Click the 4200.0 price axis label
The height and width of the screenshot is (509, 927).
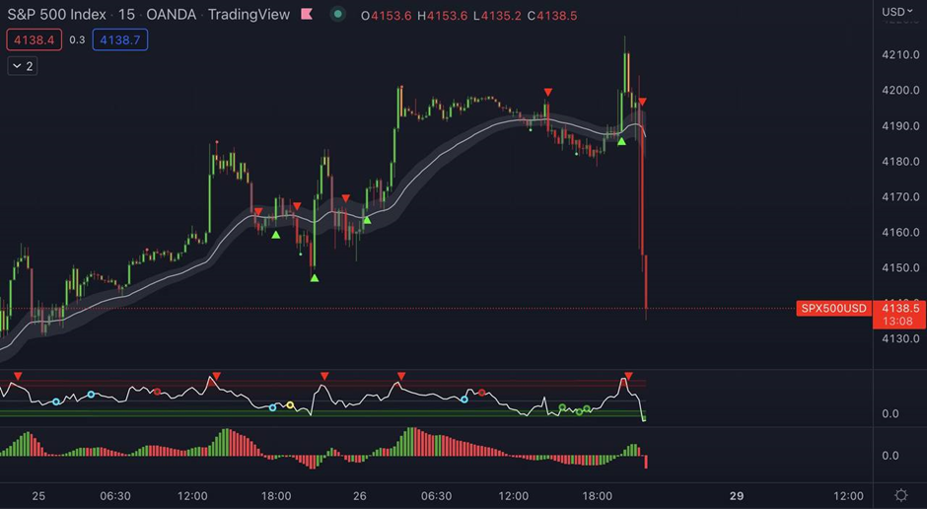(899, 91)
